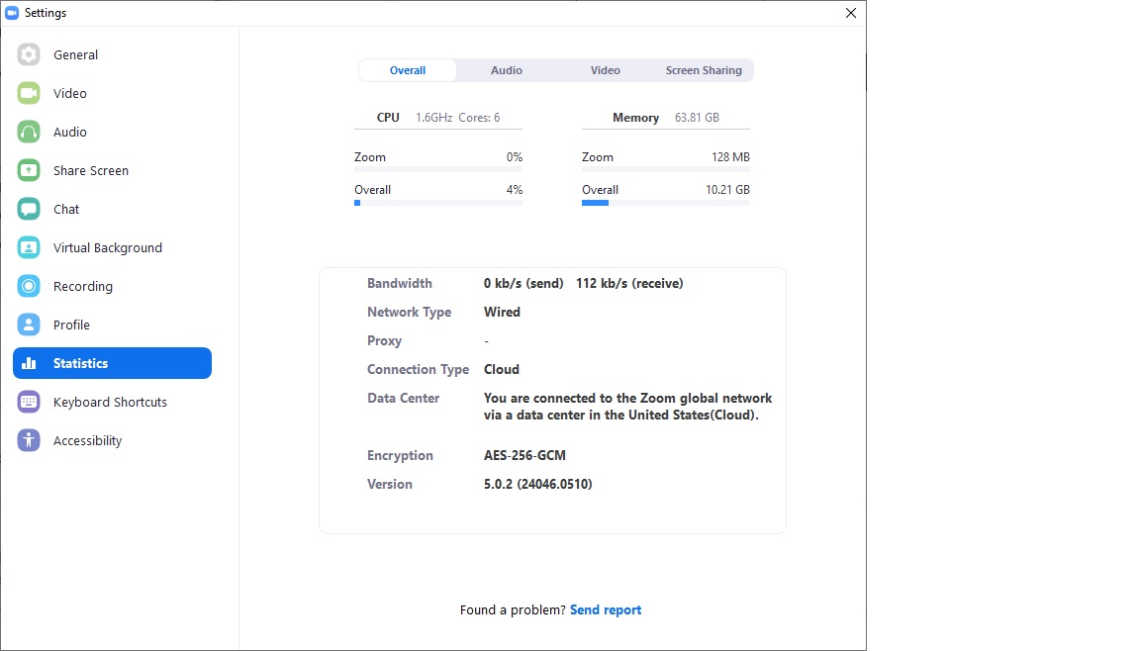Select the Recording icon in sidebar
Viewport: 1140px width, 651px height.
pyautogui.click(x=29, y=286)
